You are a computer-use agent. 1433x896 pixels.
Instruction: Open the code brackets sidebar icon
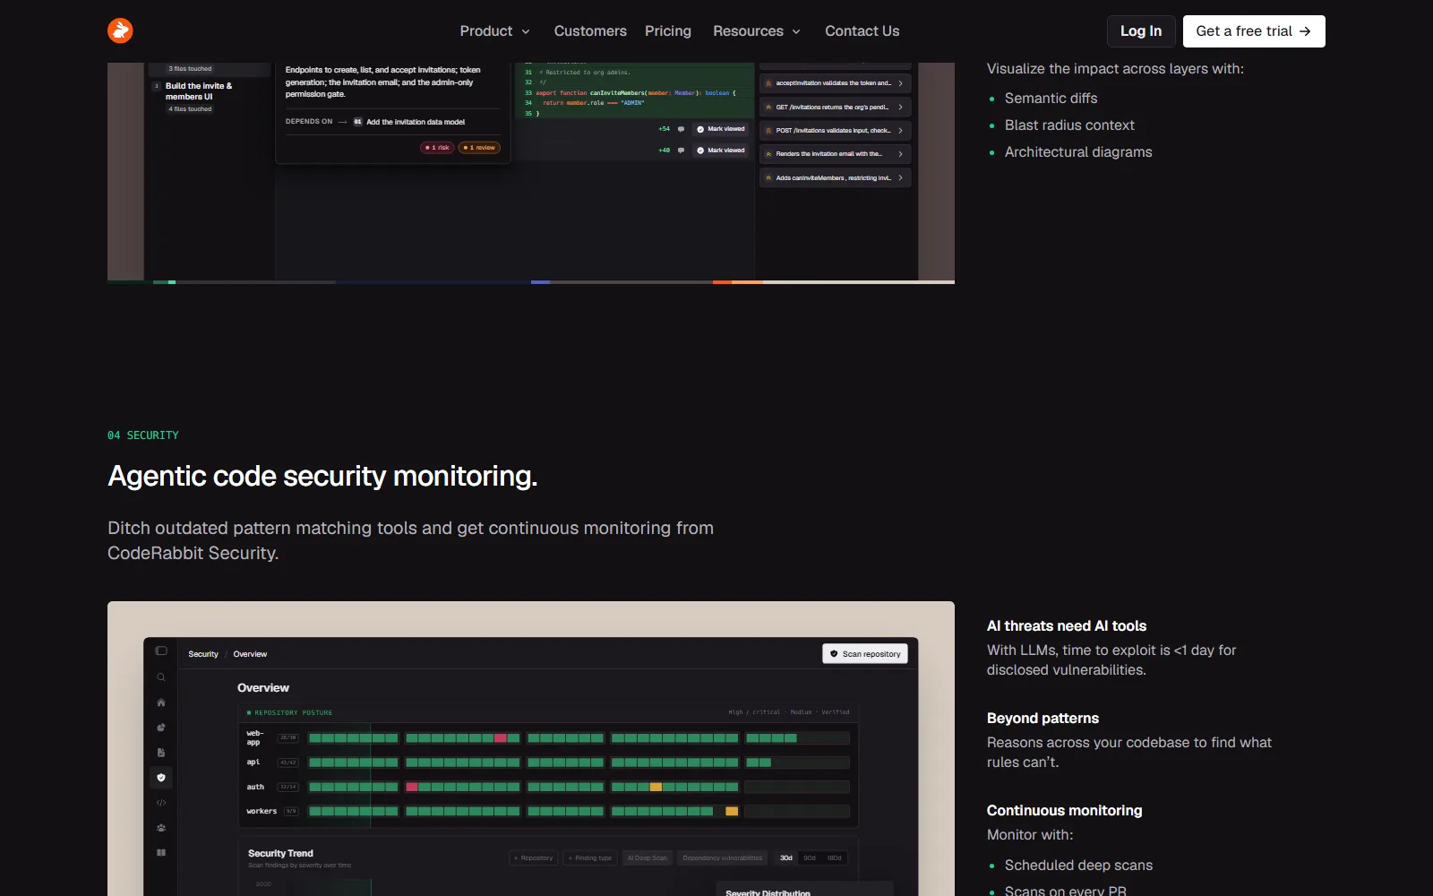tap(161, 803)
